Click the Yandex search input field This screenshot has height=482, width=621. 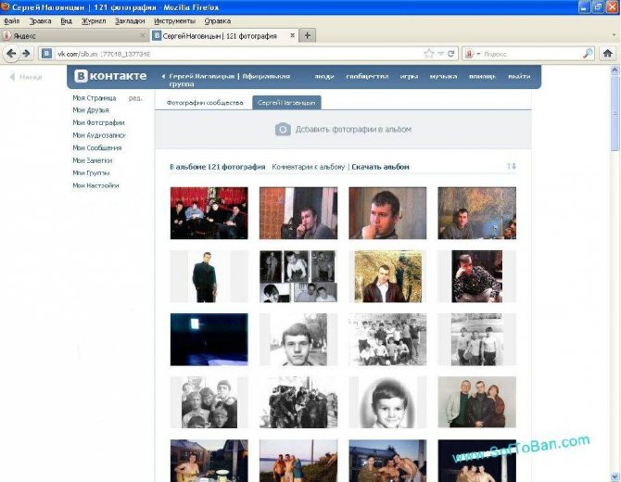coord(531,54)
